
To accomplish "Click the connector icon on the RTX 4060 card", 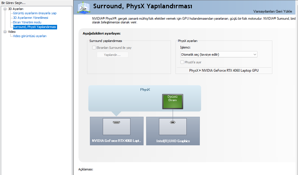I will point(116,122).
